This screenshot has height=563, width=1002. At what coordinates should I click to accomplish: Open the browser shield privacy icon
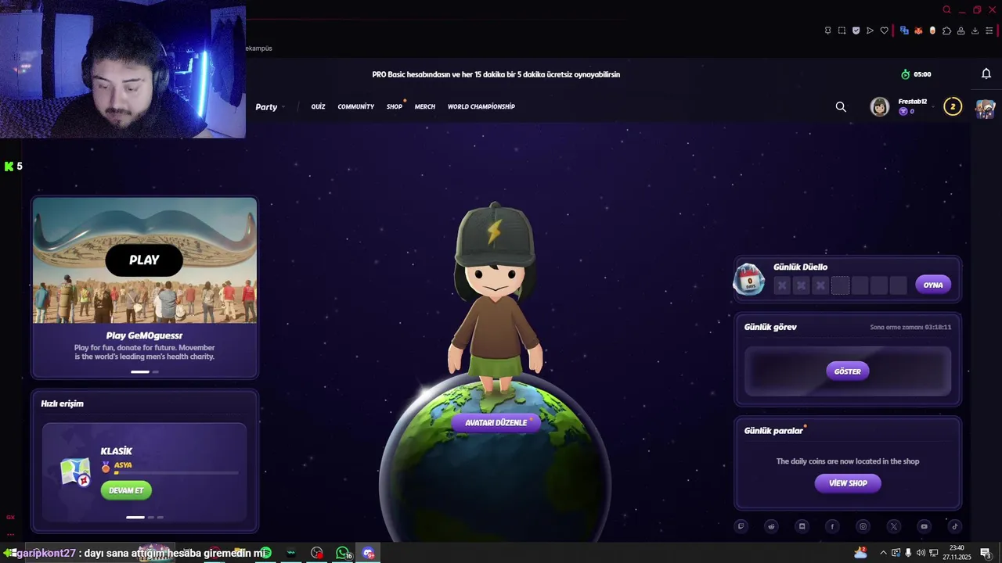click(856, 30)
